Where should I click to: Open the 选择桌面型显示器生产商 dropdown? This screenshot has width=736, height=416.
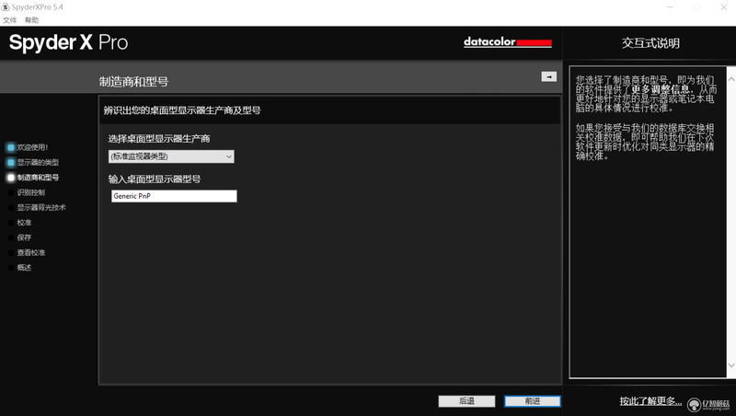point(171,156)
